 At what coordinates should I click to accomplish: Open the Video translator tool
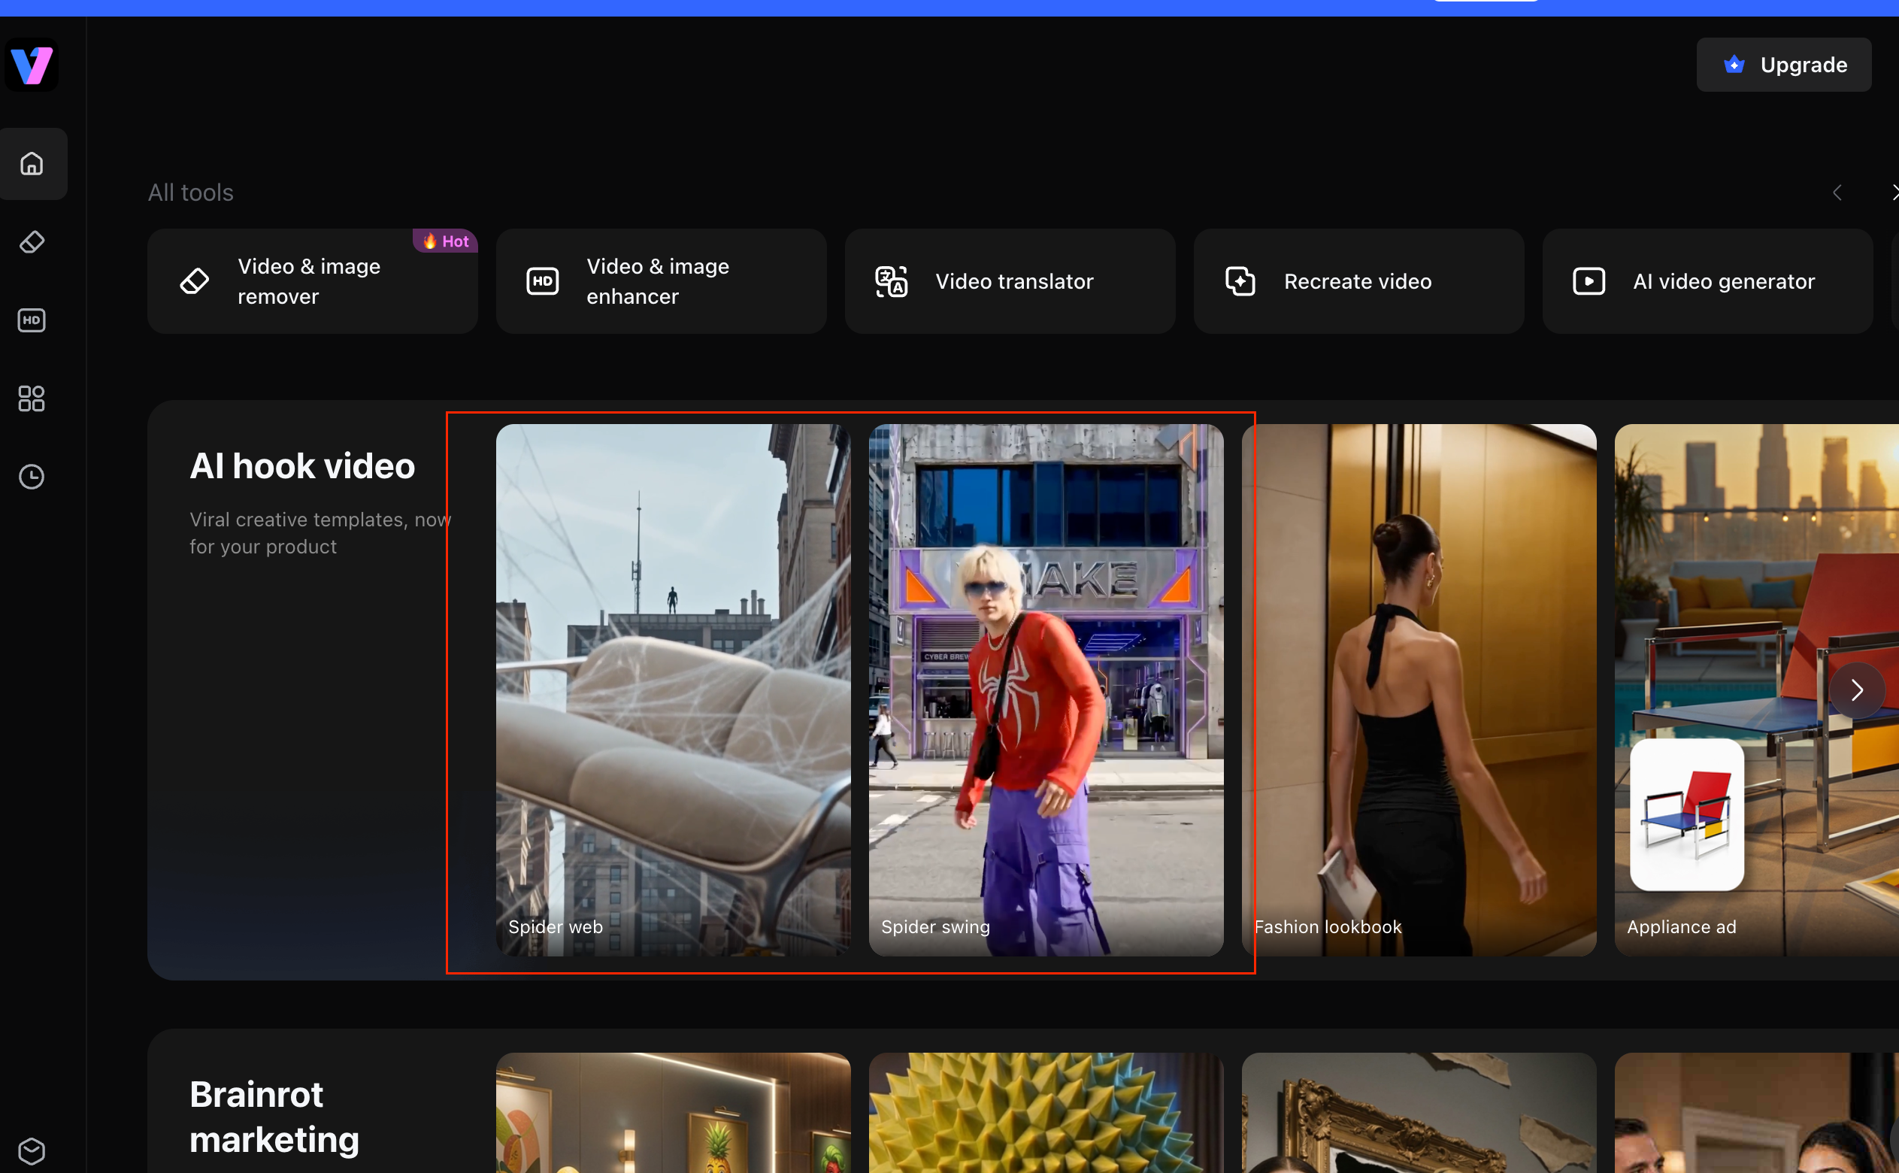1010,280
